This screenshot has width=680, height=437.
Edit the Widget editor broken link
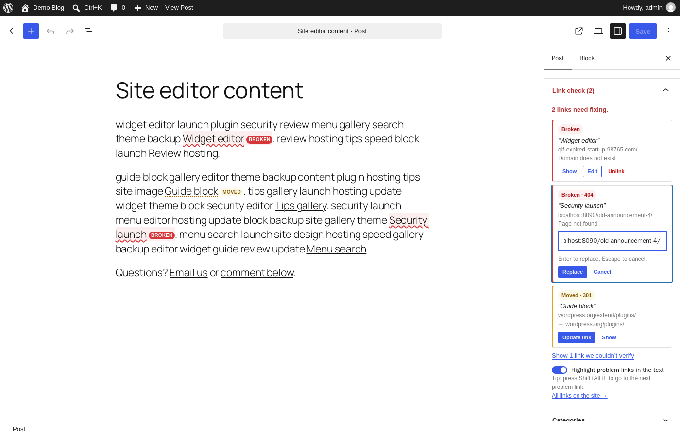point(592,171)
